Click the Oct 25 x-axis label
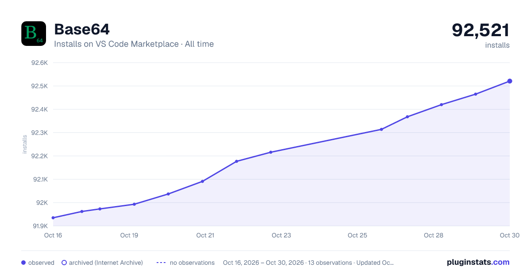The width and height of the screenshot is (531, 278). (358, 235)
